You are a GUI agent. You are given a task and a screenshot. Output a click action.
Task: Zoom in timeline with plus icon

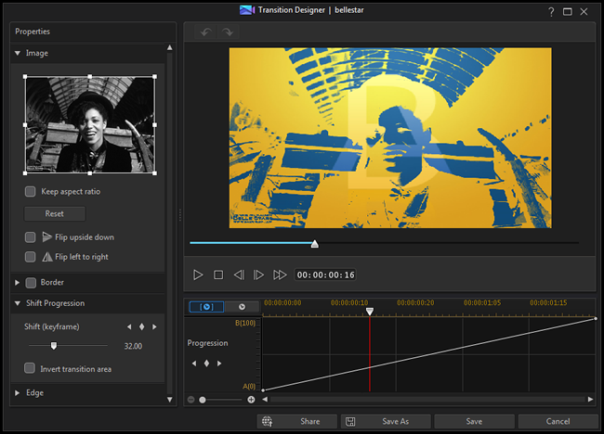[251, 400]
